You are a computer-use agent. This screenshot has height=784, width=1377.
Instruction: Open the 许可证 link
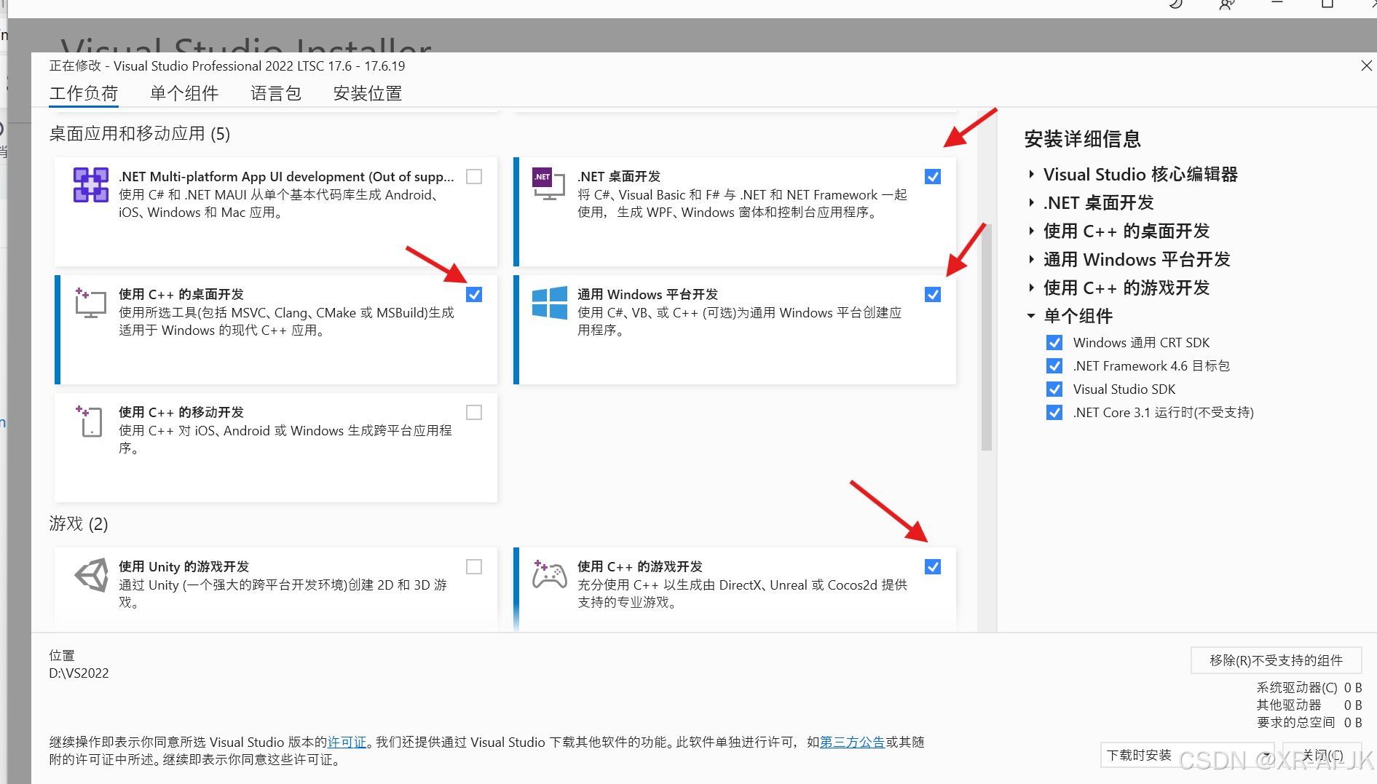click(347, 743)
